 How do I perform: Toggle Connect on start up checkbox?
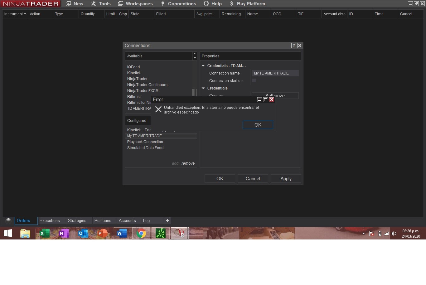254,80
